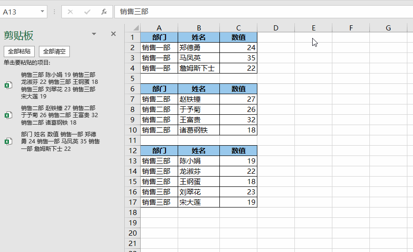Click the Select All corner triangle
413x252 pixels.
point(135,28)
